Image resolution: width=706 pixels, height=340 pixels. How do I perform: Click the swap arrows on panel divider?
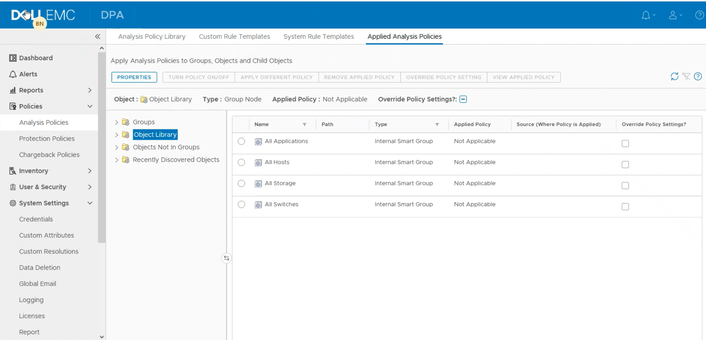[x=226, y=257]
